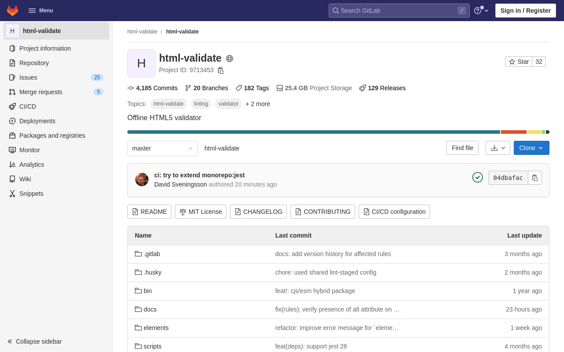Open Issues in the sidebar
Screen dimensions: 564x352
pyautogui.click(x=28, y=77)
